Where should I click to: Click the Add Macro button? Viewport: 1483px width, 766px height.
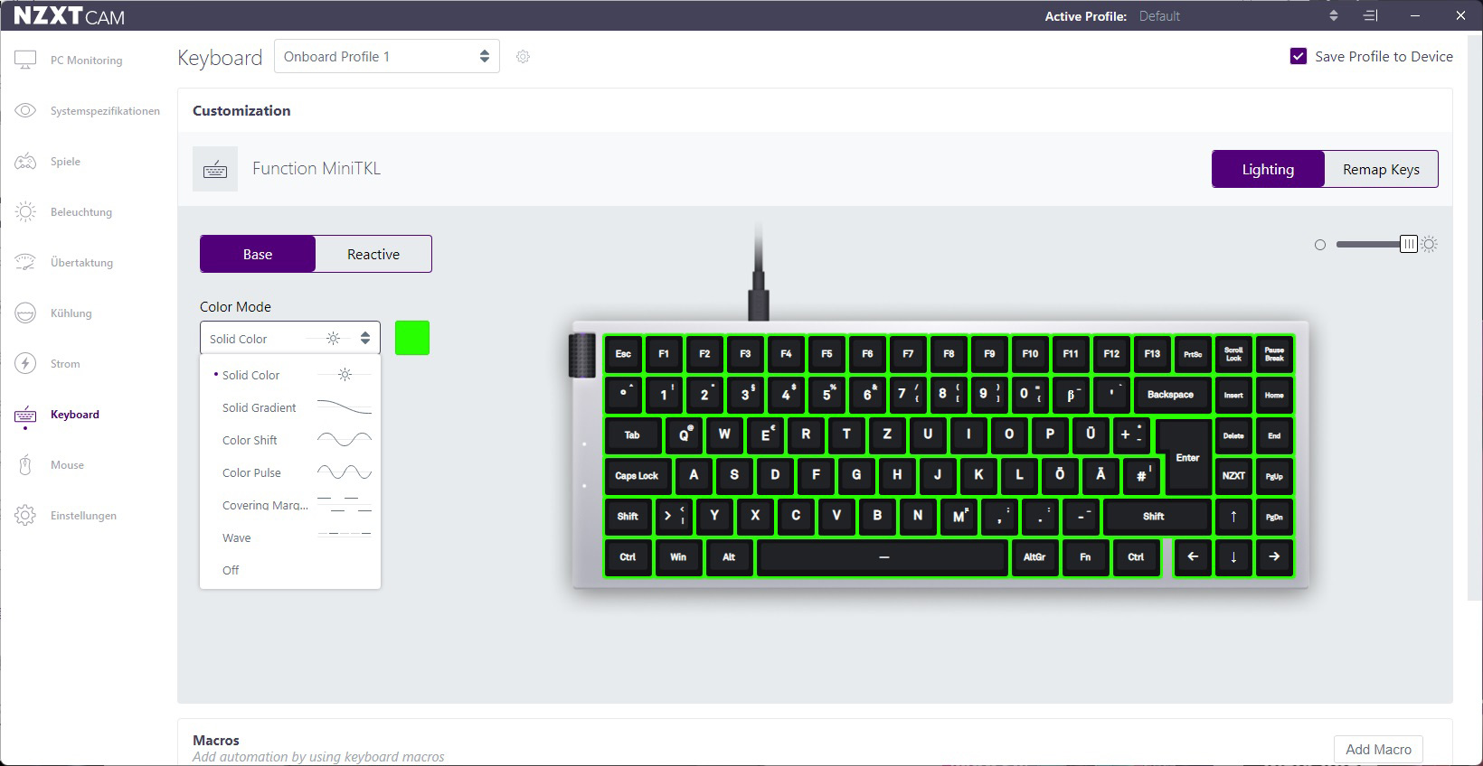(x=1378, y=749)
